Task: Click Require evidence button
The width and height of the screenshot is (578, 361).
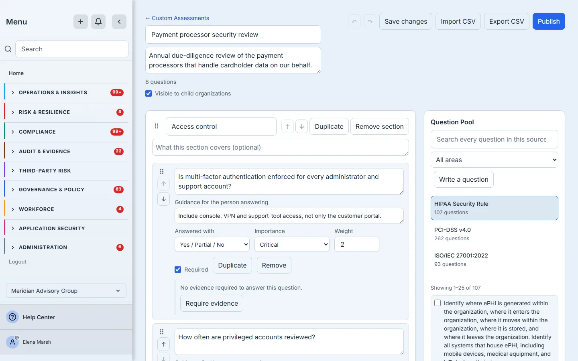Action: click(x=212, y=303)
